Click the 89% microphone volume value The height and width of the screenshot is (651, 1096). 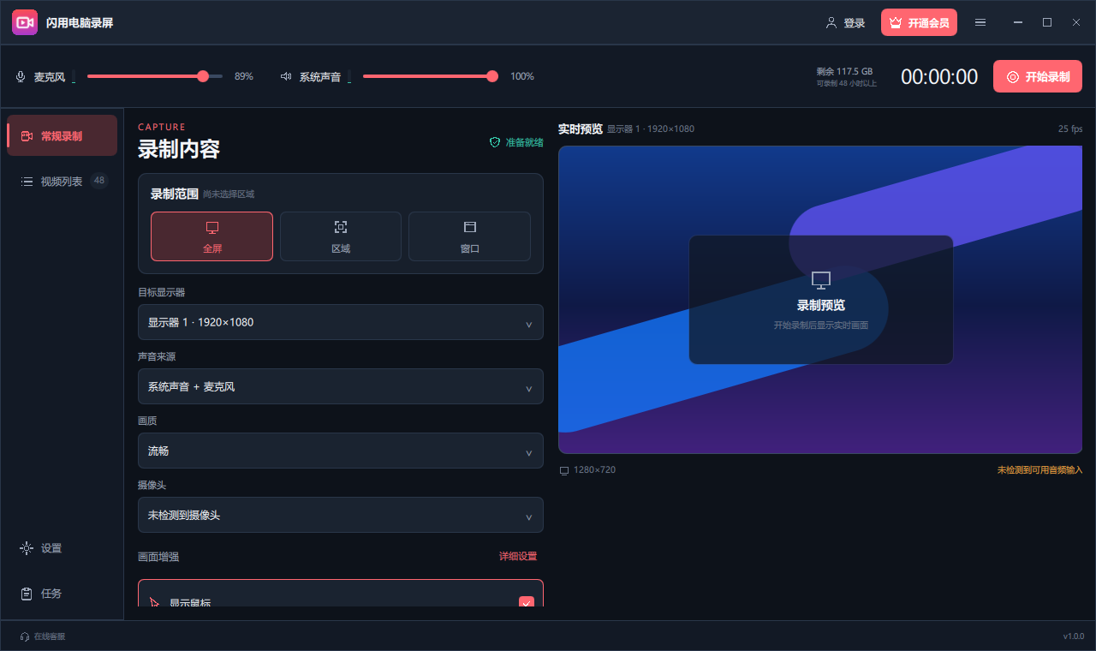coord(244,76)
